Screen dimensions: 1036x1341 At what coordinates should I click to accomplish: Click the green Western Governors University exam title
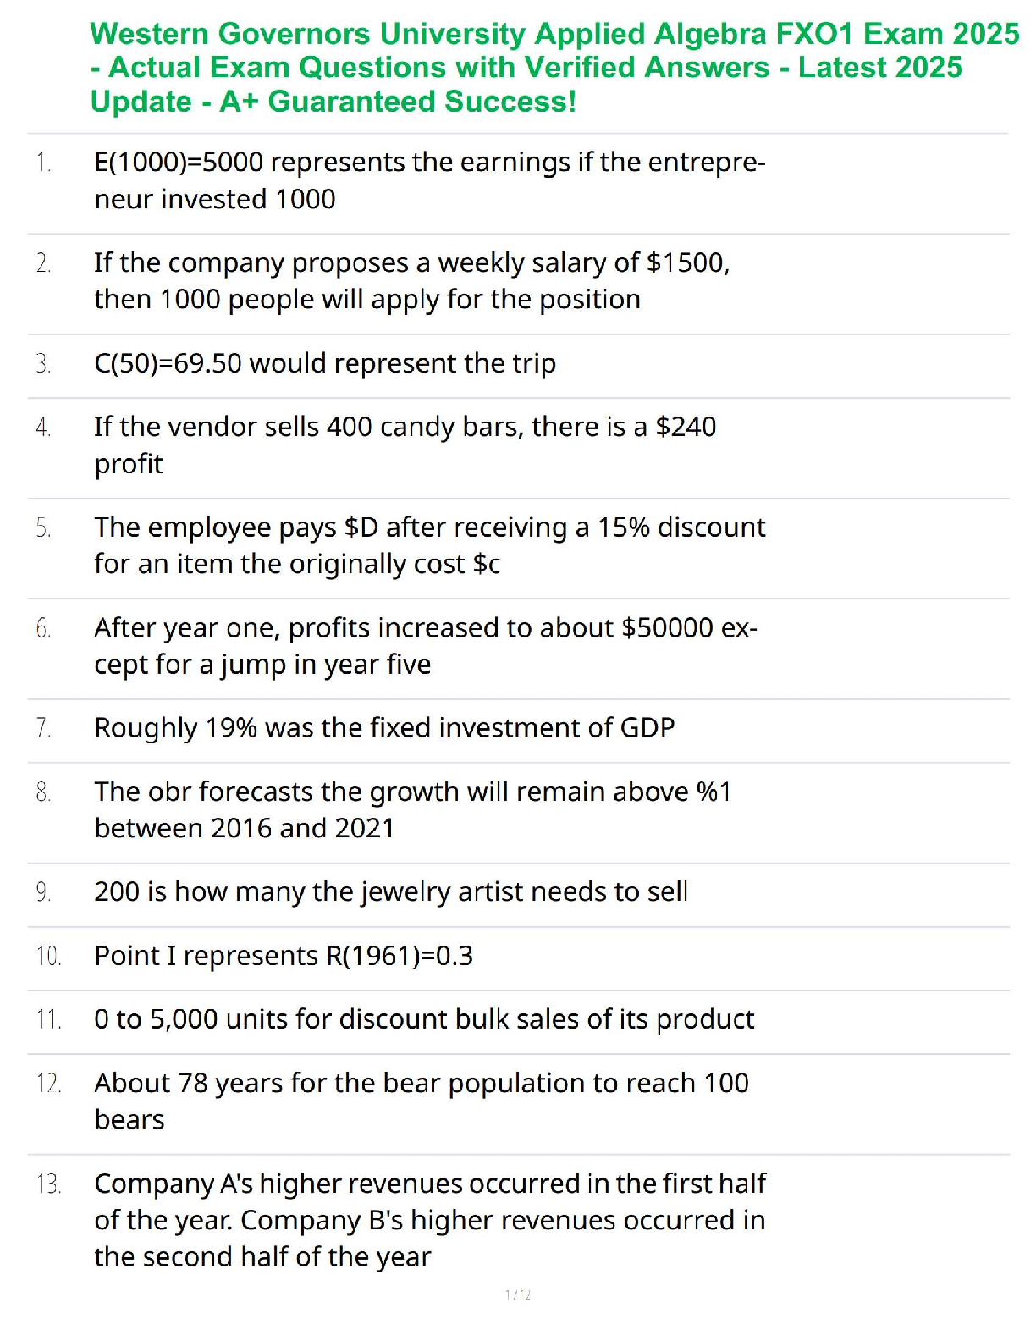tap(554, 68)
